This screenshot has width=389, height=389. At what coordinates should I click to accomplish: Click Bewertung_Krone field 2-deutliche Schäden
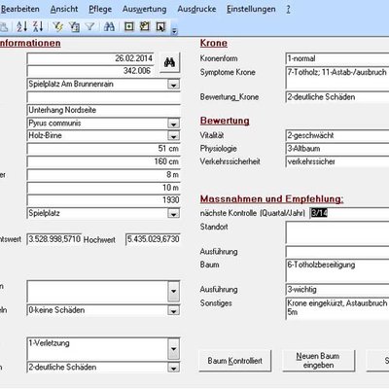pyautogui.click(x=337, y=97)
